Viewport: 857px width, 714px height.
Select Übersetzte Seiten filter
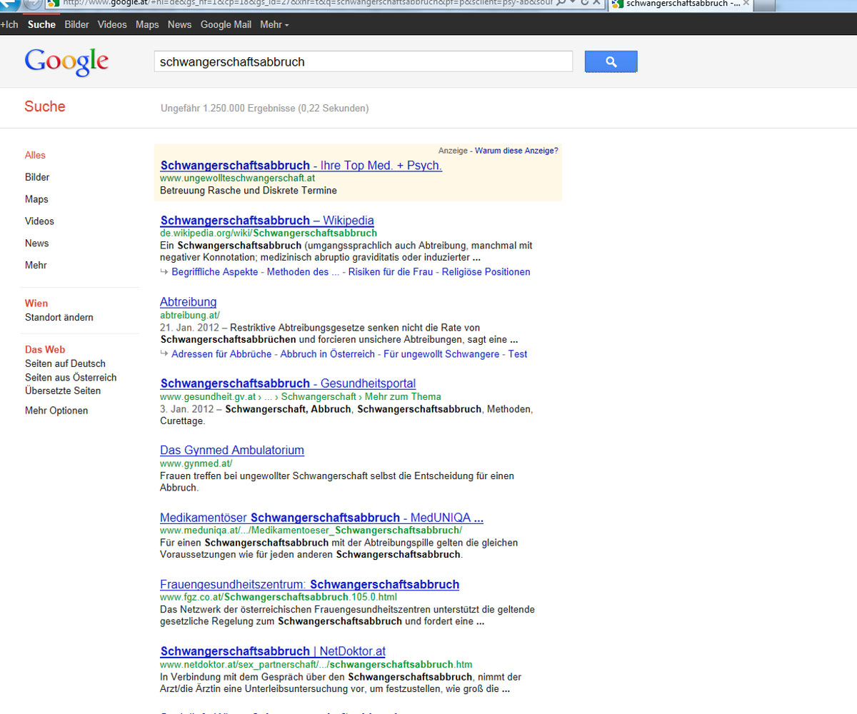pyautogui.click(x=63, y=391)
